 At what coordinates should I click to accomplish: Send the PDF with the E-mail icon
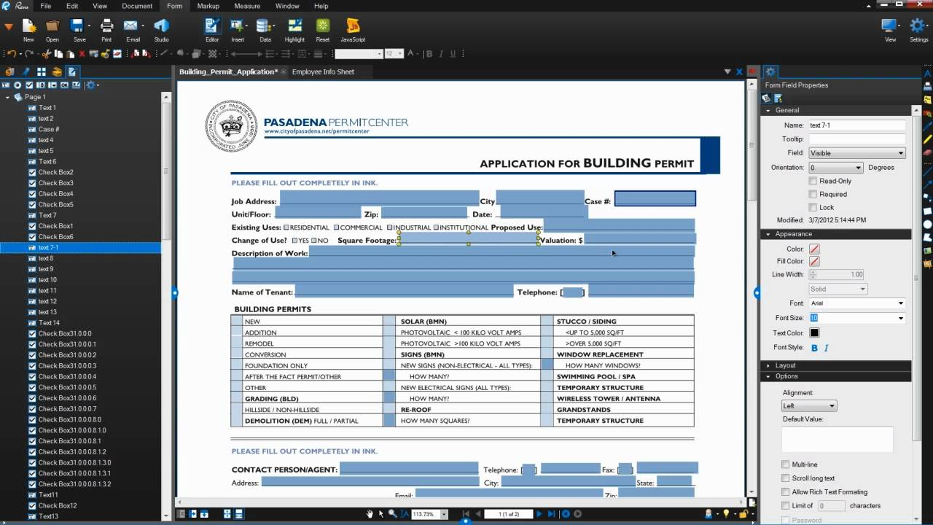click(133, 29)
